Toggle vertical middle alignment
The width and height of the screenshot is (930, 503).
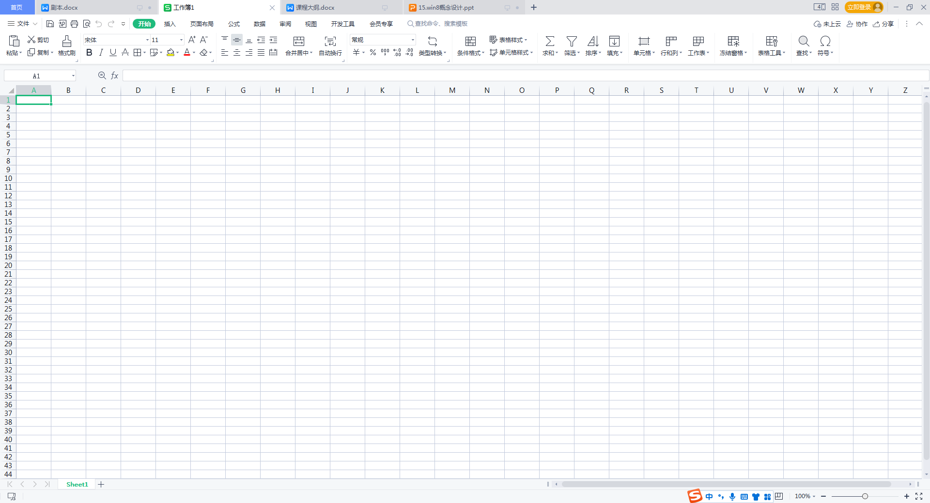click(237, 40)
